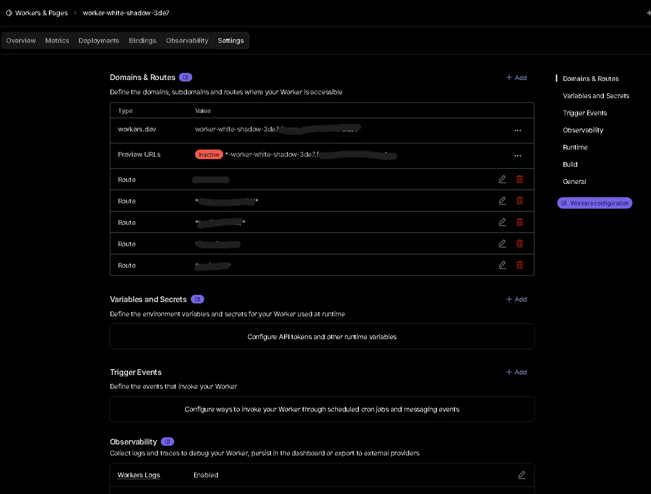Delete the second Route entry

[x=519, y=201]
